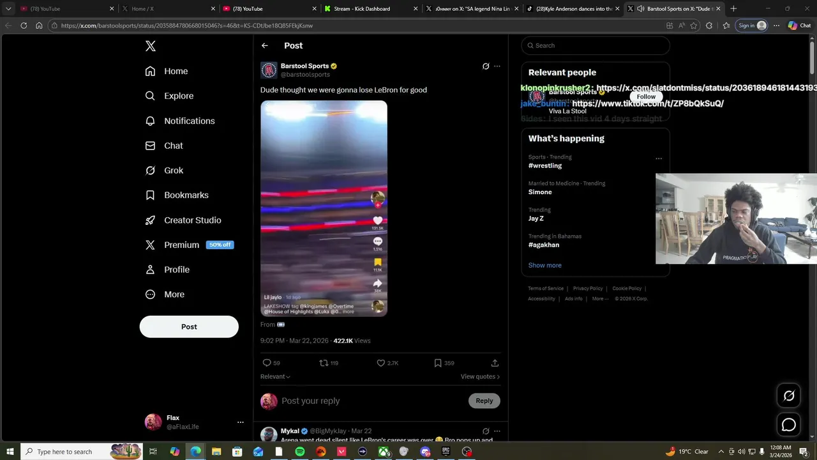817x460 pixels.
Task: Click the gray Reply button
Action: pos(484,401)
